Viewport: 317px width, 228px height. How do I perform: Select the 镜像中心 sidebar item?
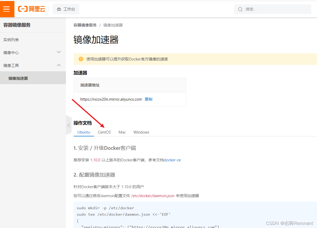tap(11, 52)
